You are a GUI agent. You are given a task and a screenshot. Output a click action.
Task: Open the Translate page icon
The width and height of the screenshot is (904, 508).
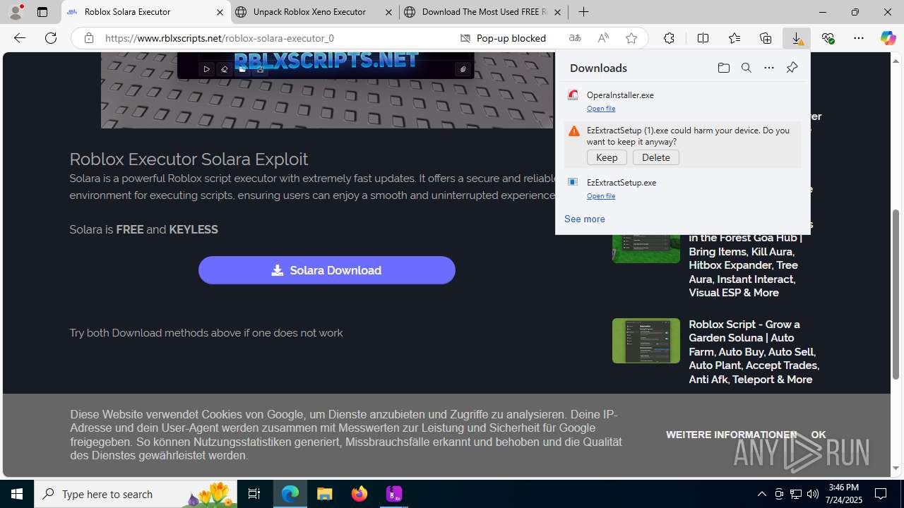575,38
